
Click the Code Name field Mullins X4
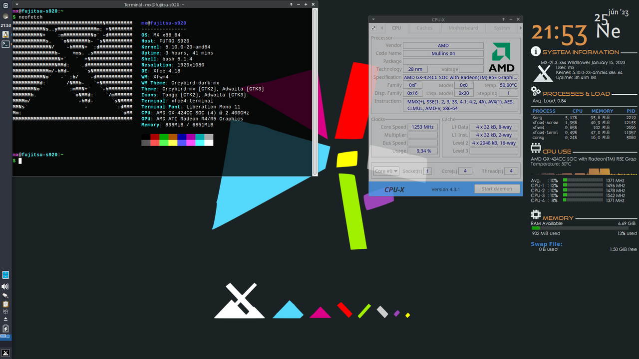pos(443,53)
